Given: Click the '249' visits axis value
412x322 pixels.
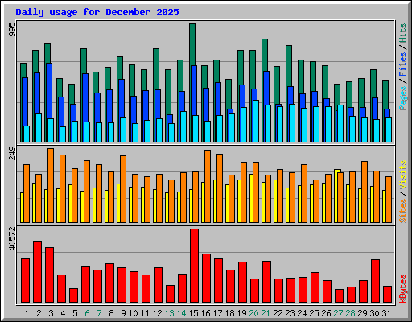Looking at the screenshot, I should tap(12, 153).
